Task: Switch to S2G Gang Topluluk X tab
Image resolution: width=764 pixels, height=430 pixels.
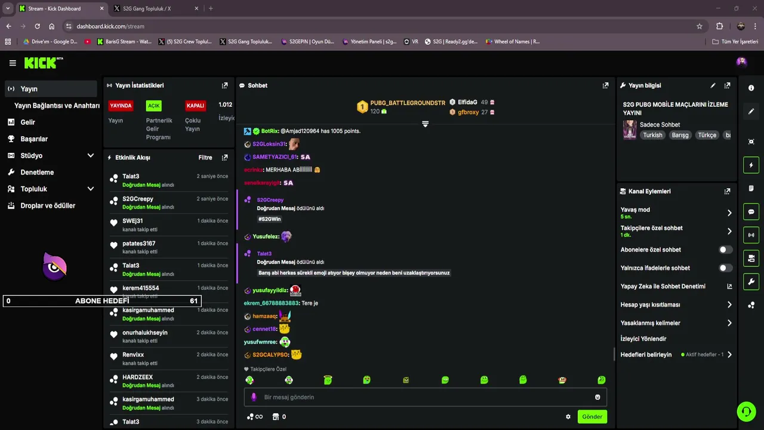Action: coord(155,8)
